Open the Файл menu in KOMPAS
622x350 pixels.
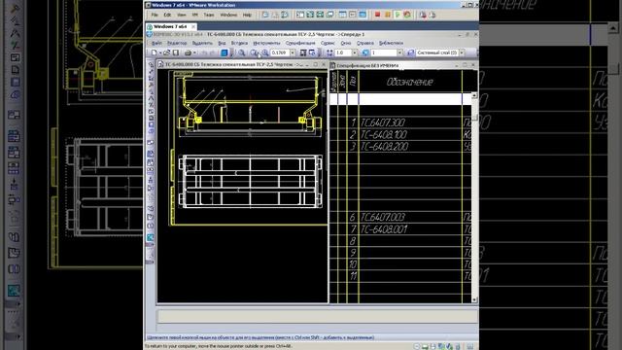[156, 43]
